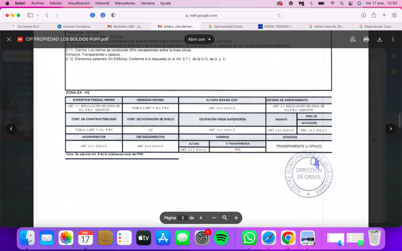
Task: Switch to 'Recibidos (88)' tab
Action: pos(126,27)
